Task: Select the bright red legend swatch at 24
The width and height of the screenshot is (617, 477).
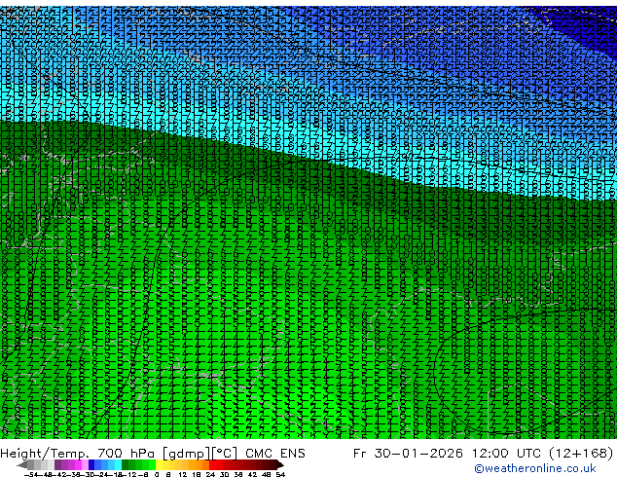Action: point(212,464)
